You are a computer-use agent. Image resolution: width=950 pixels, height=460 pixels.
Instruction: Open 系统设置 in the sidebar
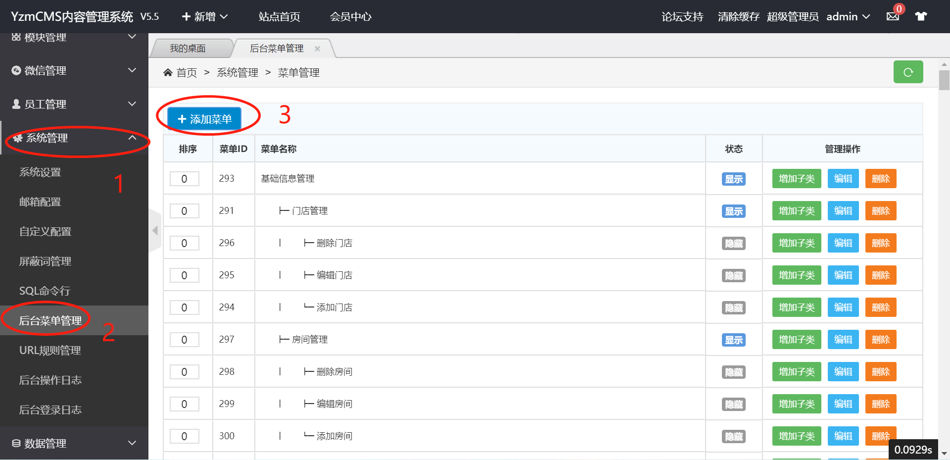pyautogui.click(x=40, y=172)
